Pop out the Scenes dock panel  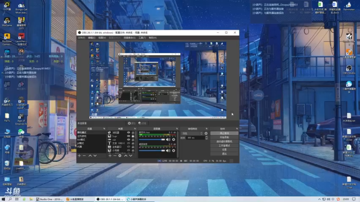tap(104, 129)
